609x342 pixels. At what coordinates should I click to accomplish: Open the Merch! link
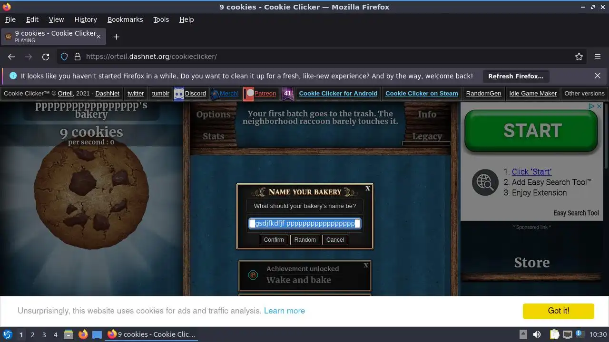pyautogui.click(x=229, y=94)
